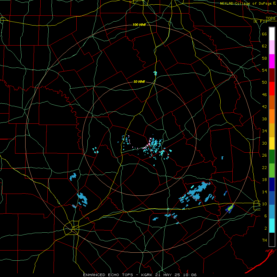Click the gold legend color swatch
This screenshot has height=277, width=277.
pyautogui.click(x=272, y=130)
